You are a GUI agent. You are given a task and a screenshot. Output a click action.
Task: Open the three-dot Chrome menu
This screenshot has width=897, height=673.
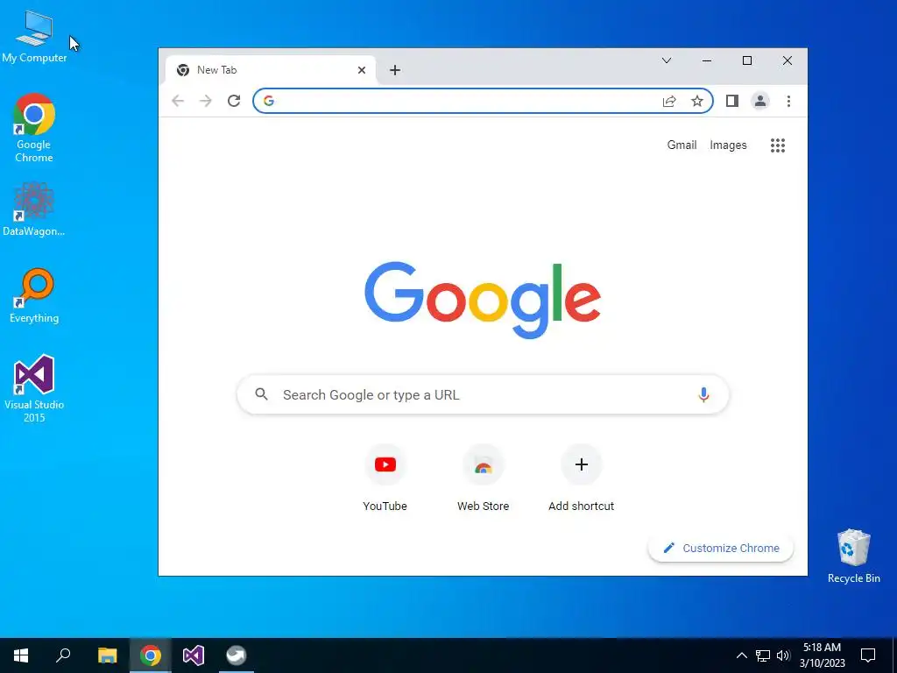point(788,102)
